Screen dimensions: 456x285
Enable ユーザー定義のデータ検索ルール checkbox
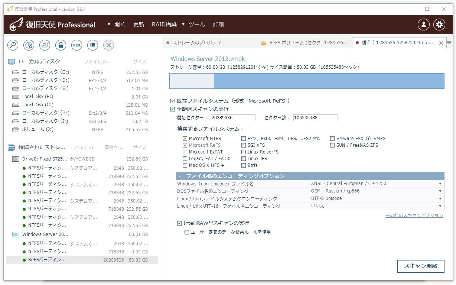coord(187,232)
